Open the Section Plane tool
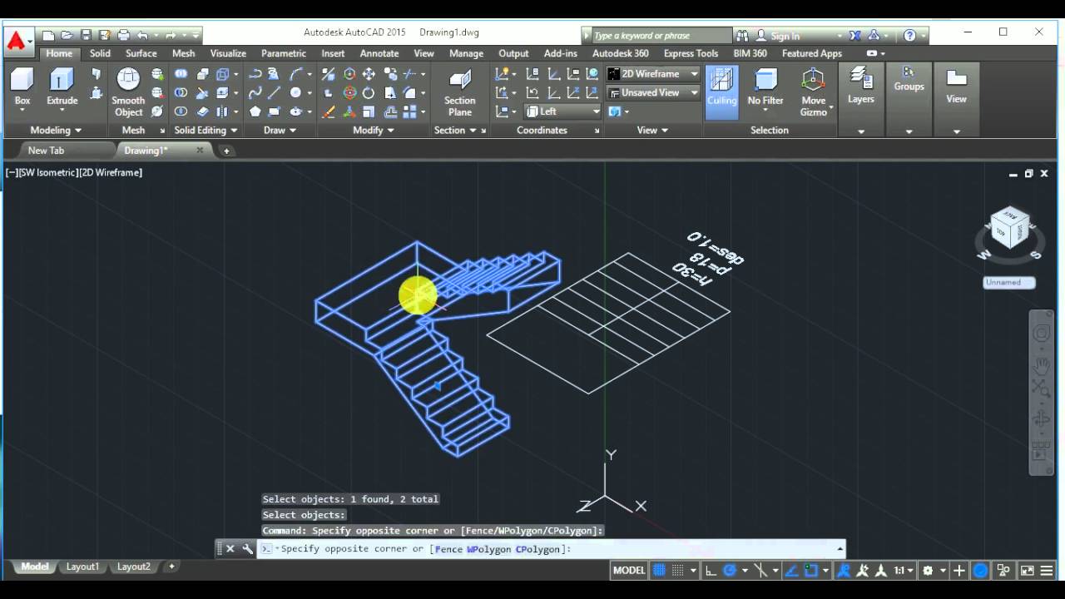 (459, 82)
